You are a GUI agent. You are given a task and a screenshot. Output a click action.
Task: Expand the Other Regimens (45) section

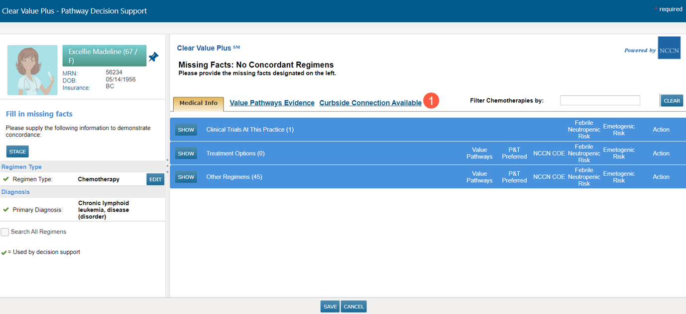pyautogui.click(x=186, y=177)
